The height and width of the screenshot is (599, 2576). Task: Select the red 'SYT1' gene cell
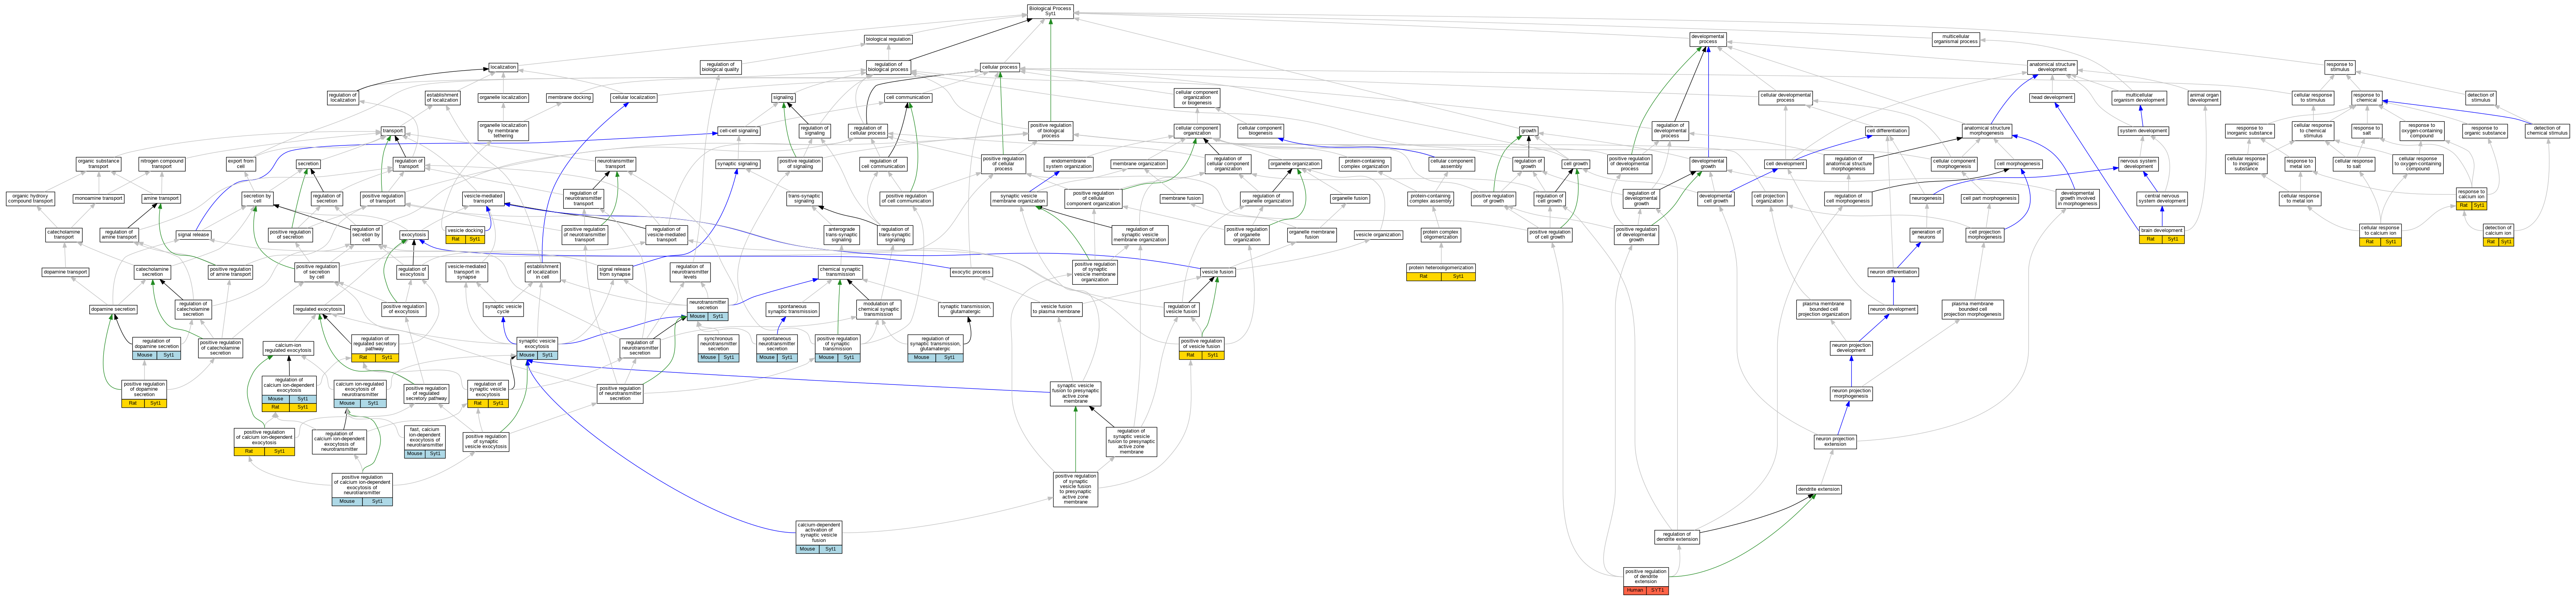(1658, 590)
